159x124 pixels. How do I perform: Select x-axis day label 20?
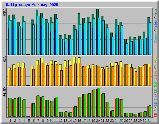98,121
